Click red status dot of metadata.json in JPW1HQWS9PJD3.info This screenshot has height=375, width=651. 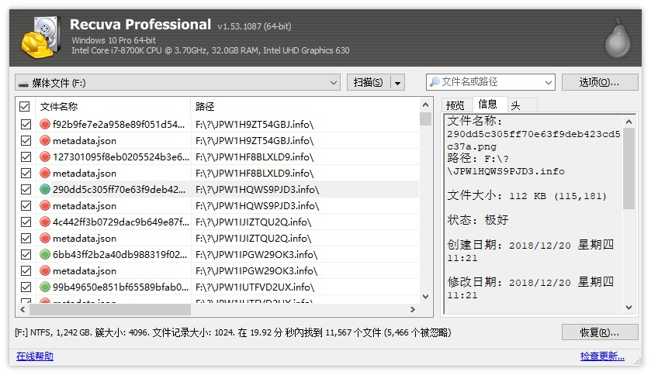[x=45, y=205]
